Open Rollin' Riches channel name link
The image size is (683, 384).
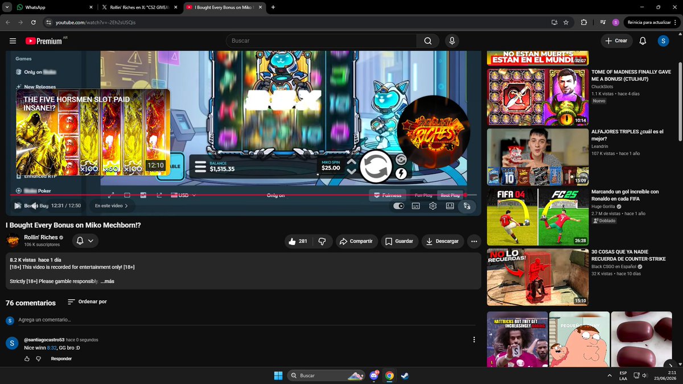pos(41,237)
